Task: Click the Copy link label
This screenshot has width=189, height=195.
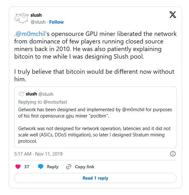Action: 84,167
